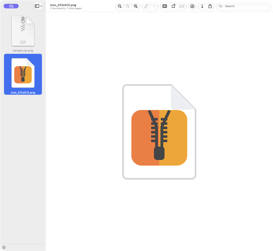Image resolution: width=273 pixels, height=251 pixels.
Task: Open the highlight color dropdown arrow
Action: pos(154,6)
